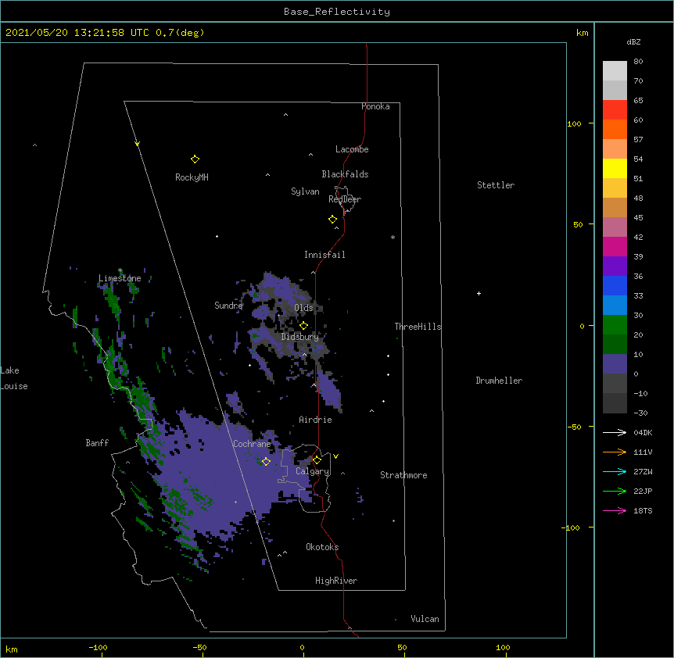This screenshot has width=674, height=658.
Task: Click the -50 tick on right axis
Action: coord(574,427)
